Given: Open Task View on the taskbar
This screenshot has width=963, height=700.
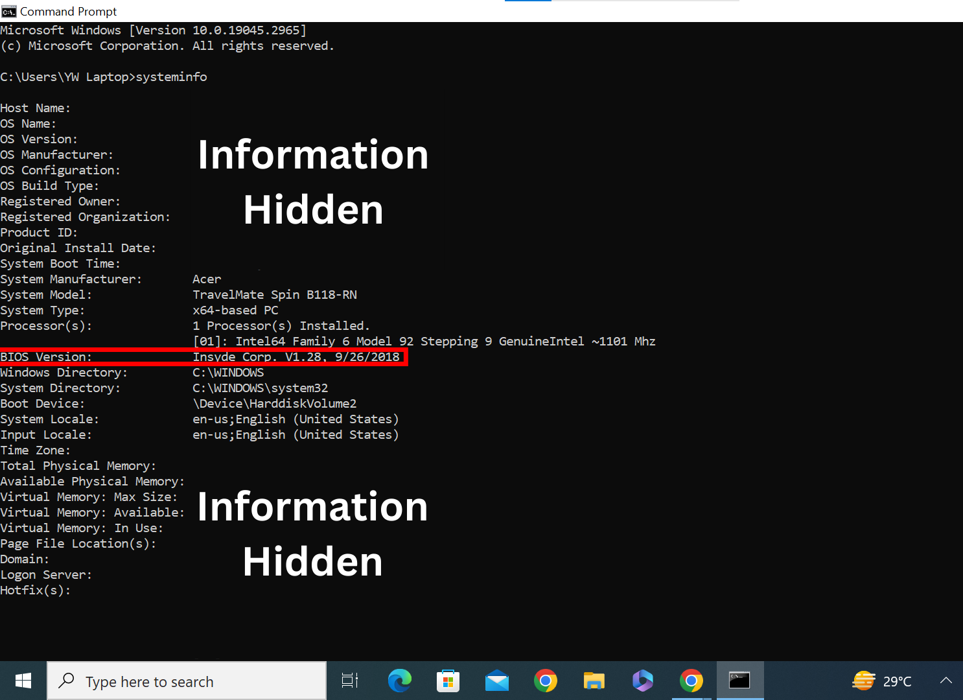Looking at the screenshot, I should click(x=350, y=681).
